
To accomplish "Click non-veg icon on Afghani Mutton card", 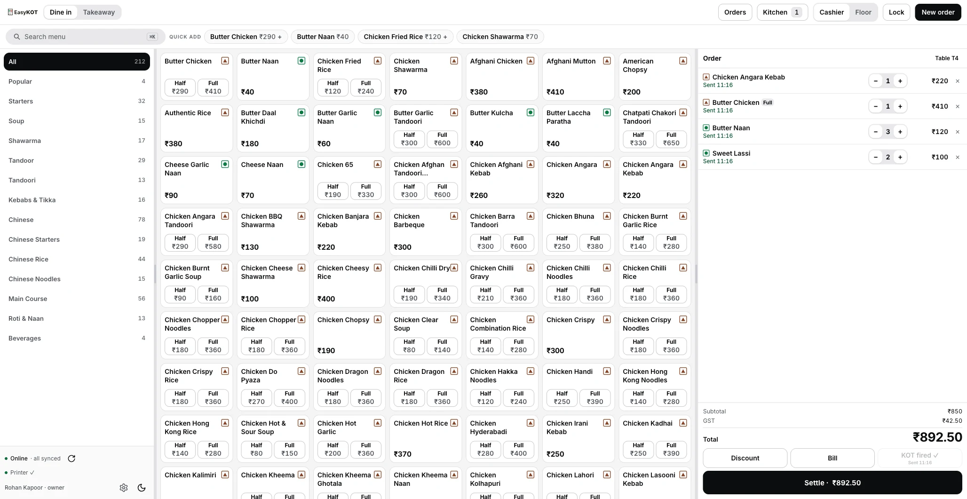I will [x=607, y=61].
